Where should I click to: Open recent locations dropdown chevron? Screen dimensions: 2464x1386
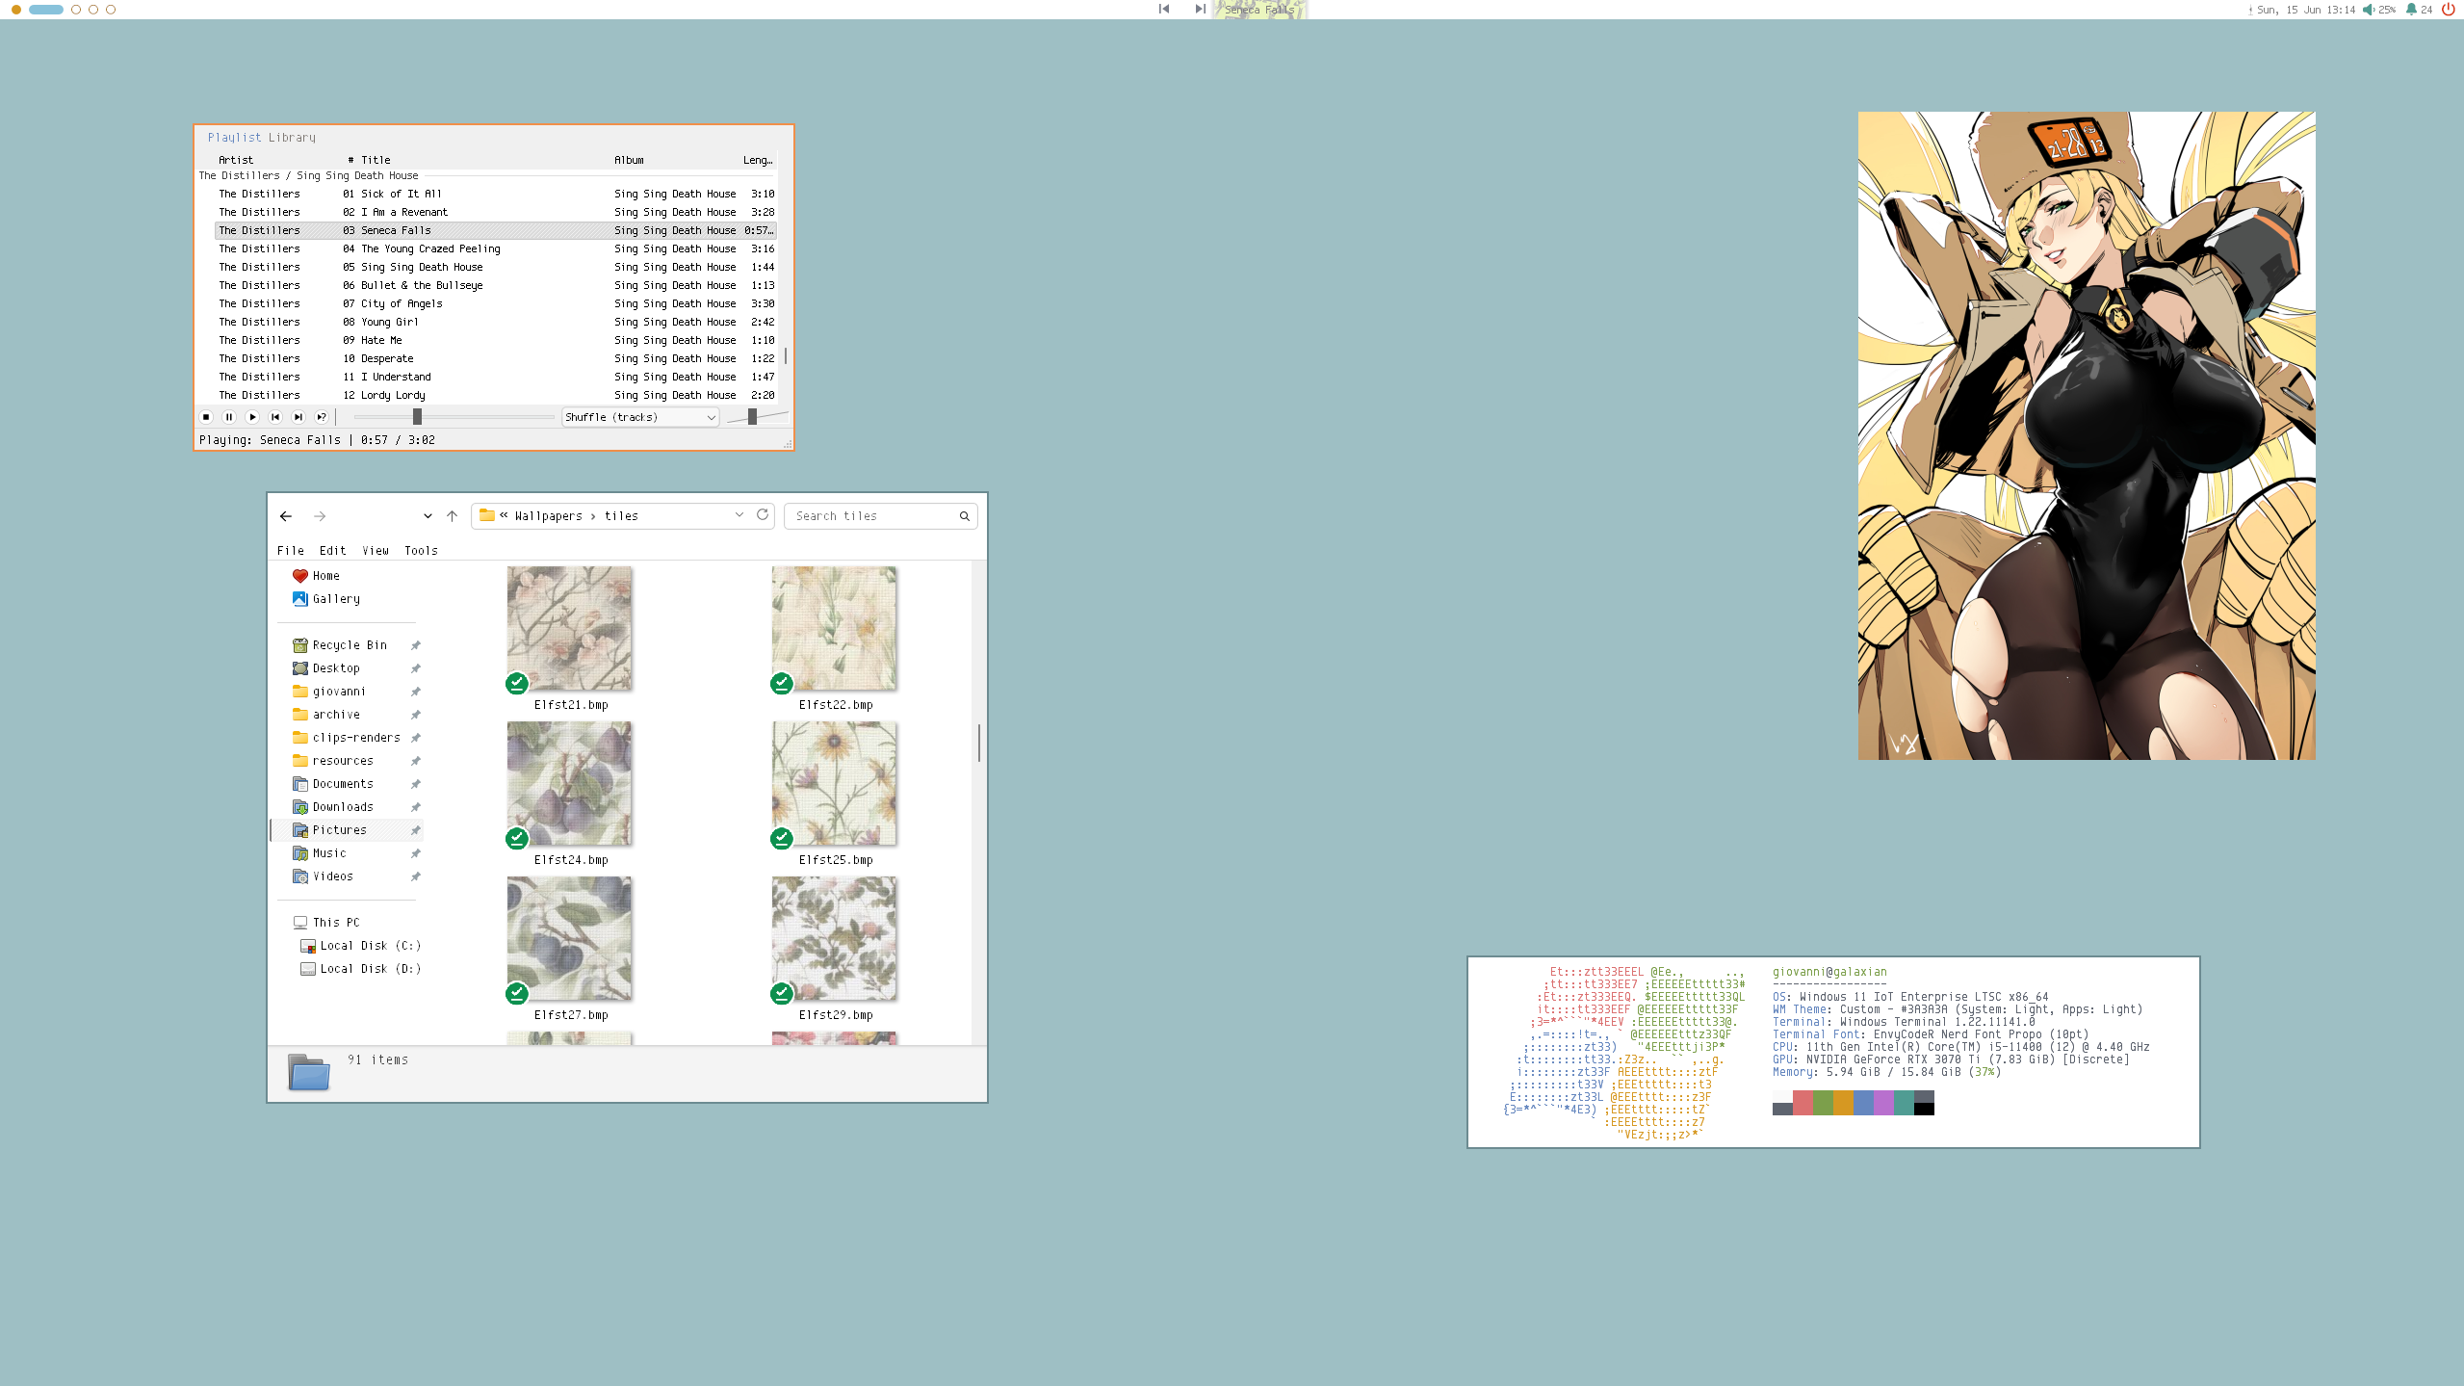point(428,516)
